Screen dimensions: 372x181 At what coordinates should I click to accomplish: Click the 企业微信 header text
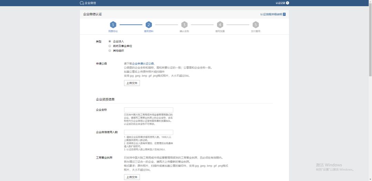click(90, 3)
